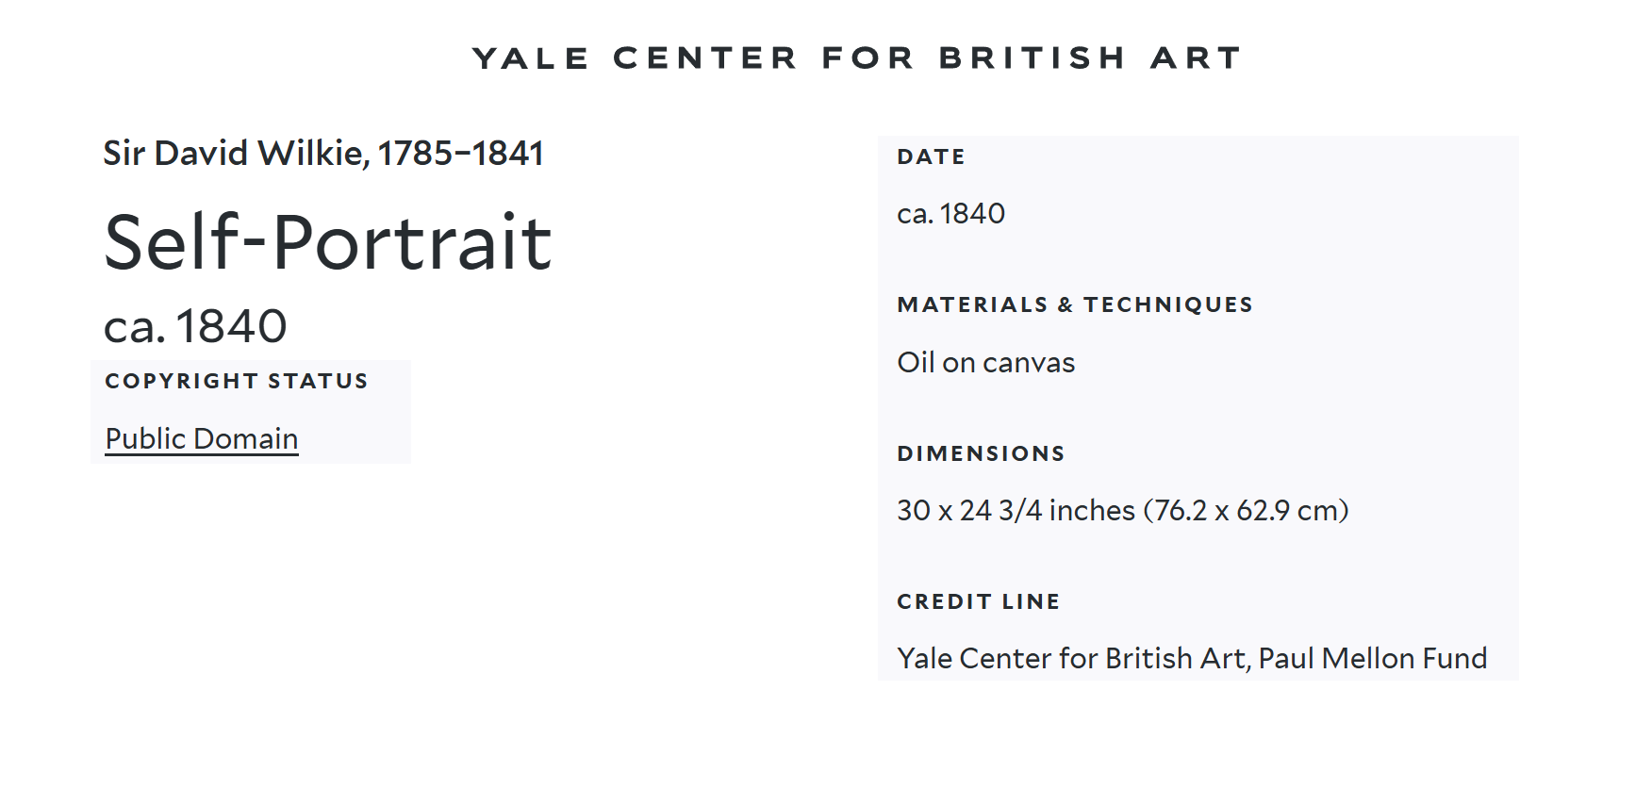The width and height of the screenshot is (1652, 805).
Task: Click the word Portrait in the title
Action: 412,242
